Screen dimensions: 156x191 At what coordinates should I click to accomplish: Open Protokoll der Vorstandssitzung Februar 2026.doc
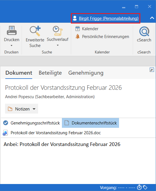[x=56, y=133]
